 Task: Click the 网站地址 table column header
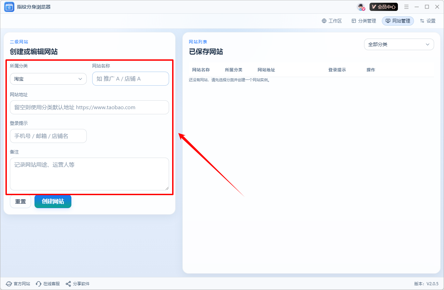[266, 70]
